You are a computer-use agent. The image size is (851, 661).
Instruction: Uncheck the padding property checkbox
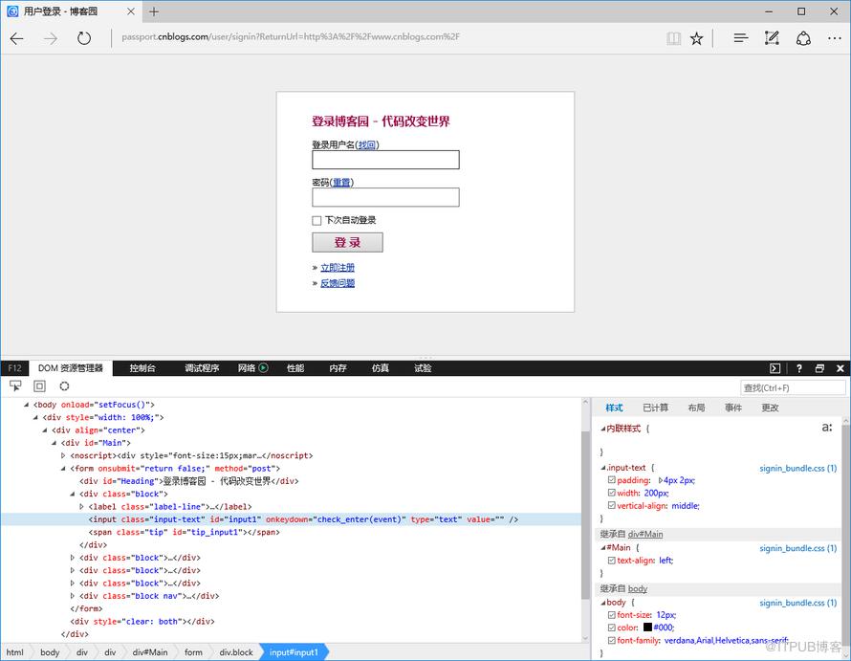[x=612, y=480]
